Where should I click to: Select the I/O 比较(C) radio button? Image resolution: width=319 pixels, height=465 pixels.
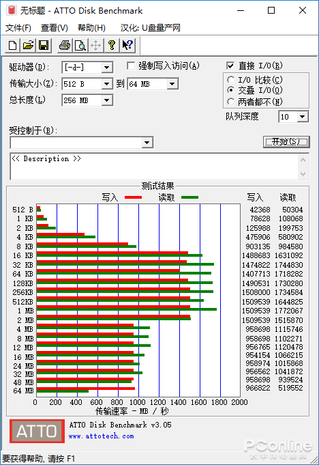point(230,80)
